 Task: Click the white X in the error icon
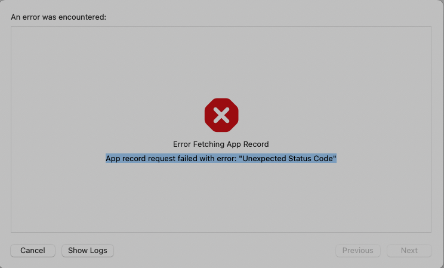[221, 115]
